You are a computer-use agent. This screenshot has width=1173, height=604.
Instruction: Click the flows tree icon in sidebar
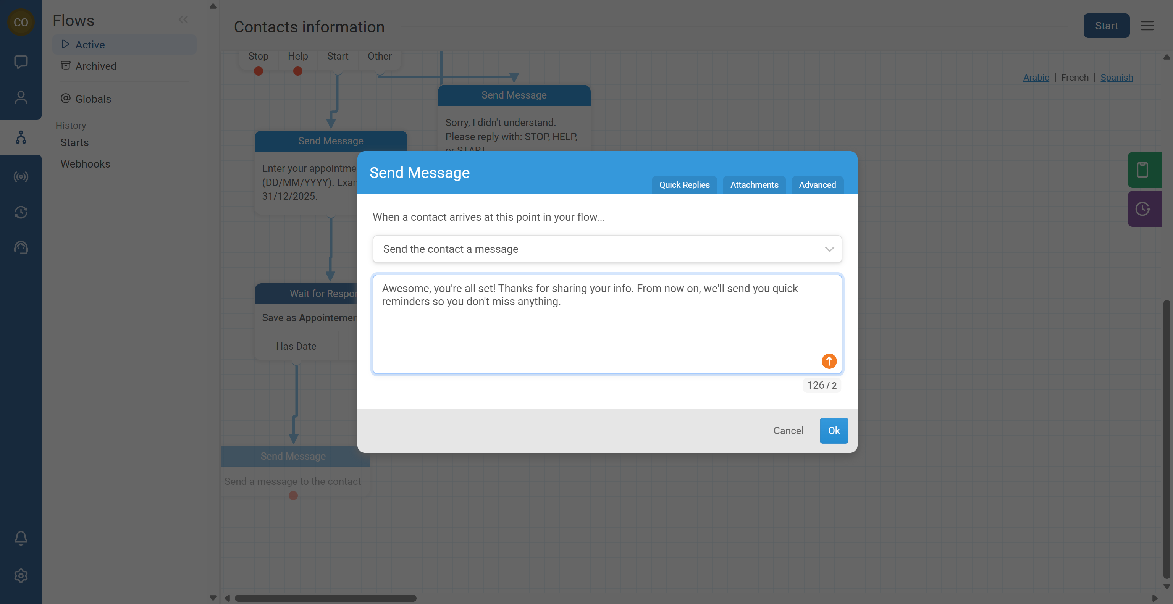(21, 137)
